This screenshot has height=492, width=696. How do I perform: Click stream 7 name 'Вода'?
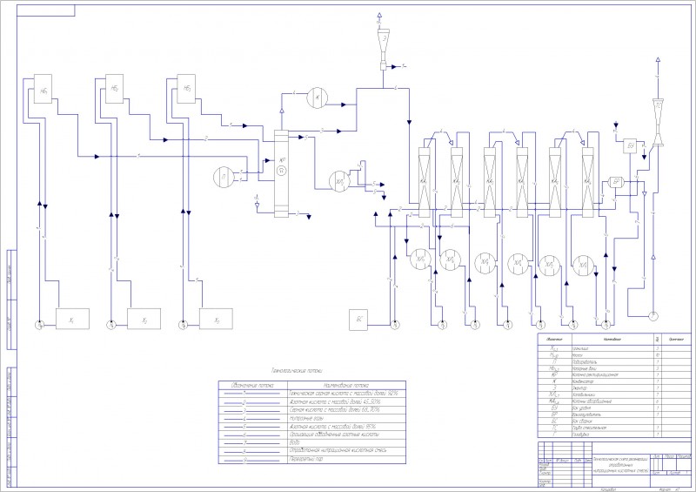click(x=294, y=442)
